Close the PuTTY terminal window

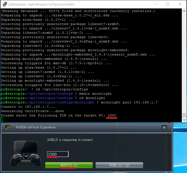(180, 4)
